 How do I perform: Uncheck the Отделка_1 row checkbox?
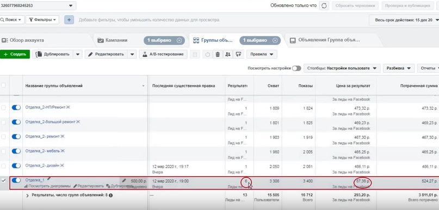pos(3,181)
